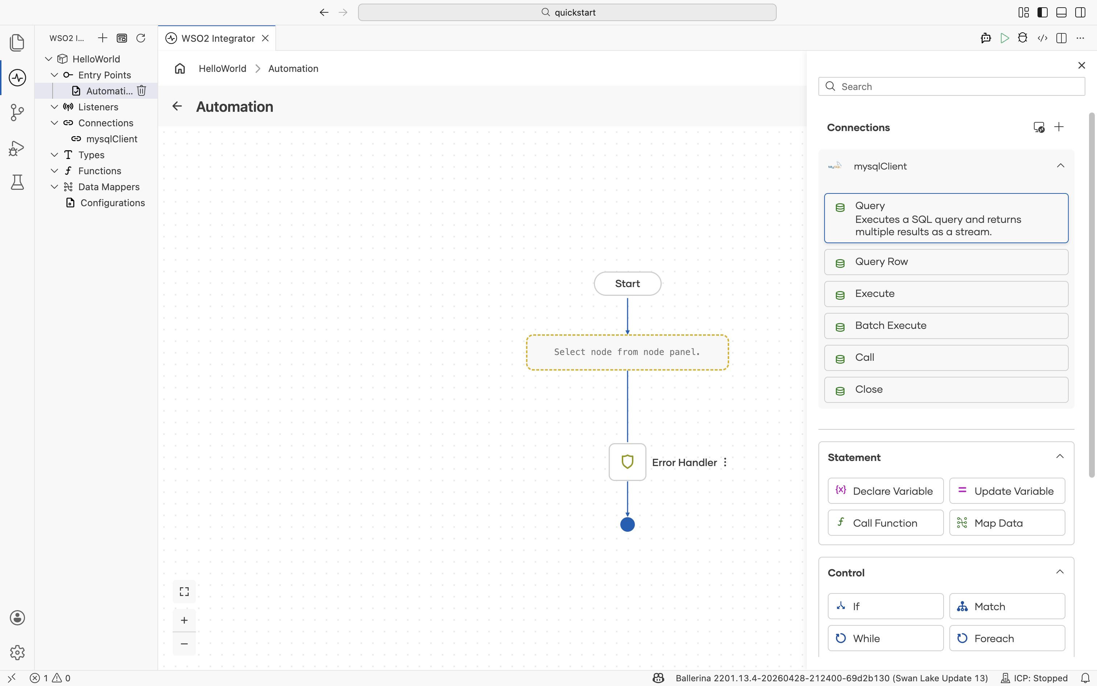This screenshot has height=686, width=1097.
Task: Add a Declare Variable node
Action: (885, 491)
